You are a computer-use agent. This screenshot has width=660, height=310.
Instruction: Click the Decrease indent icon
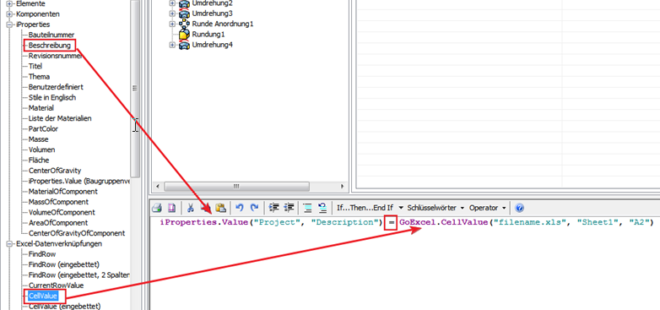274,208
